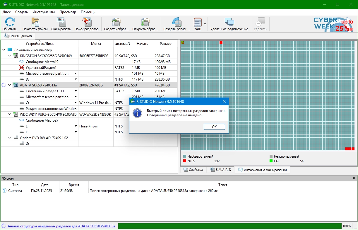Sort by the Размер column header
The image size is (358, 230).
point(166,44)
